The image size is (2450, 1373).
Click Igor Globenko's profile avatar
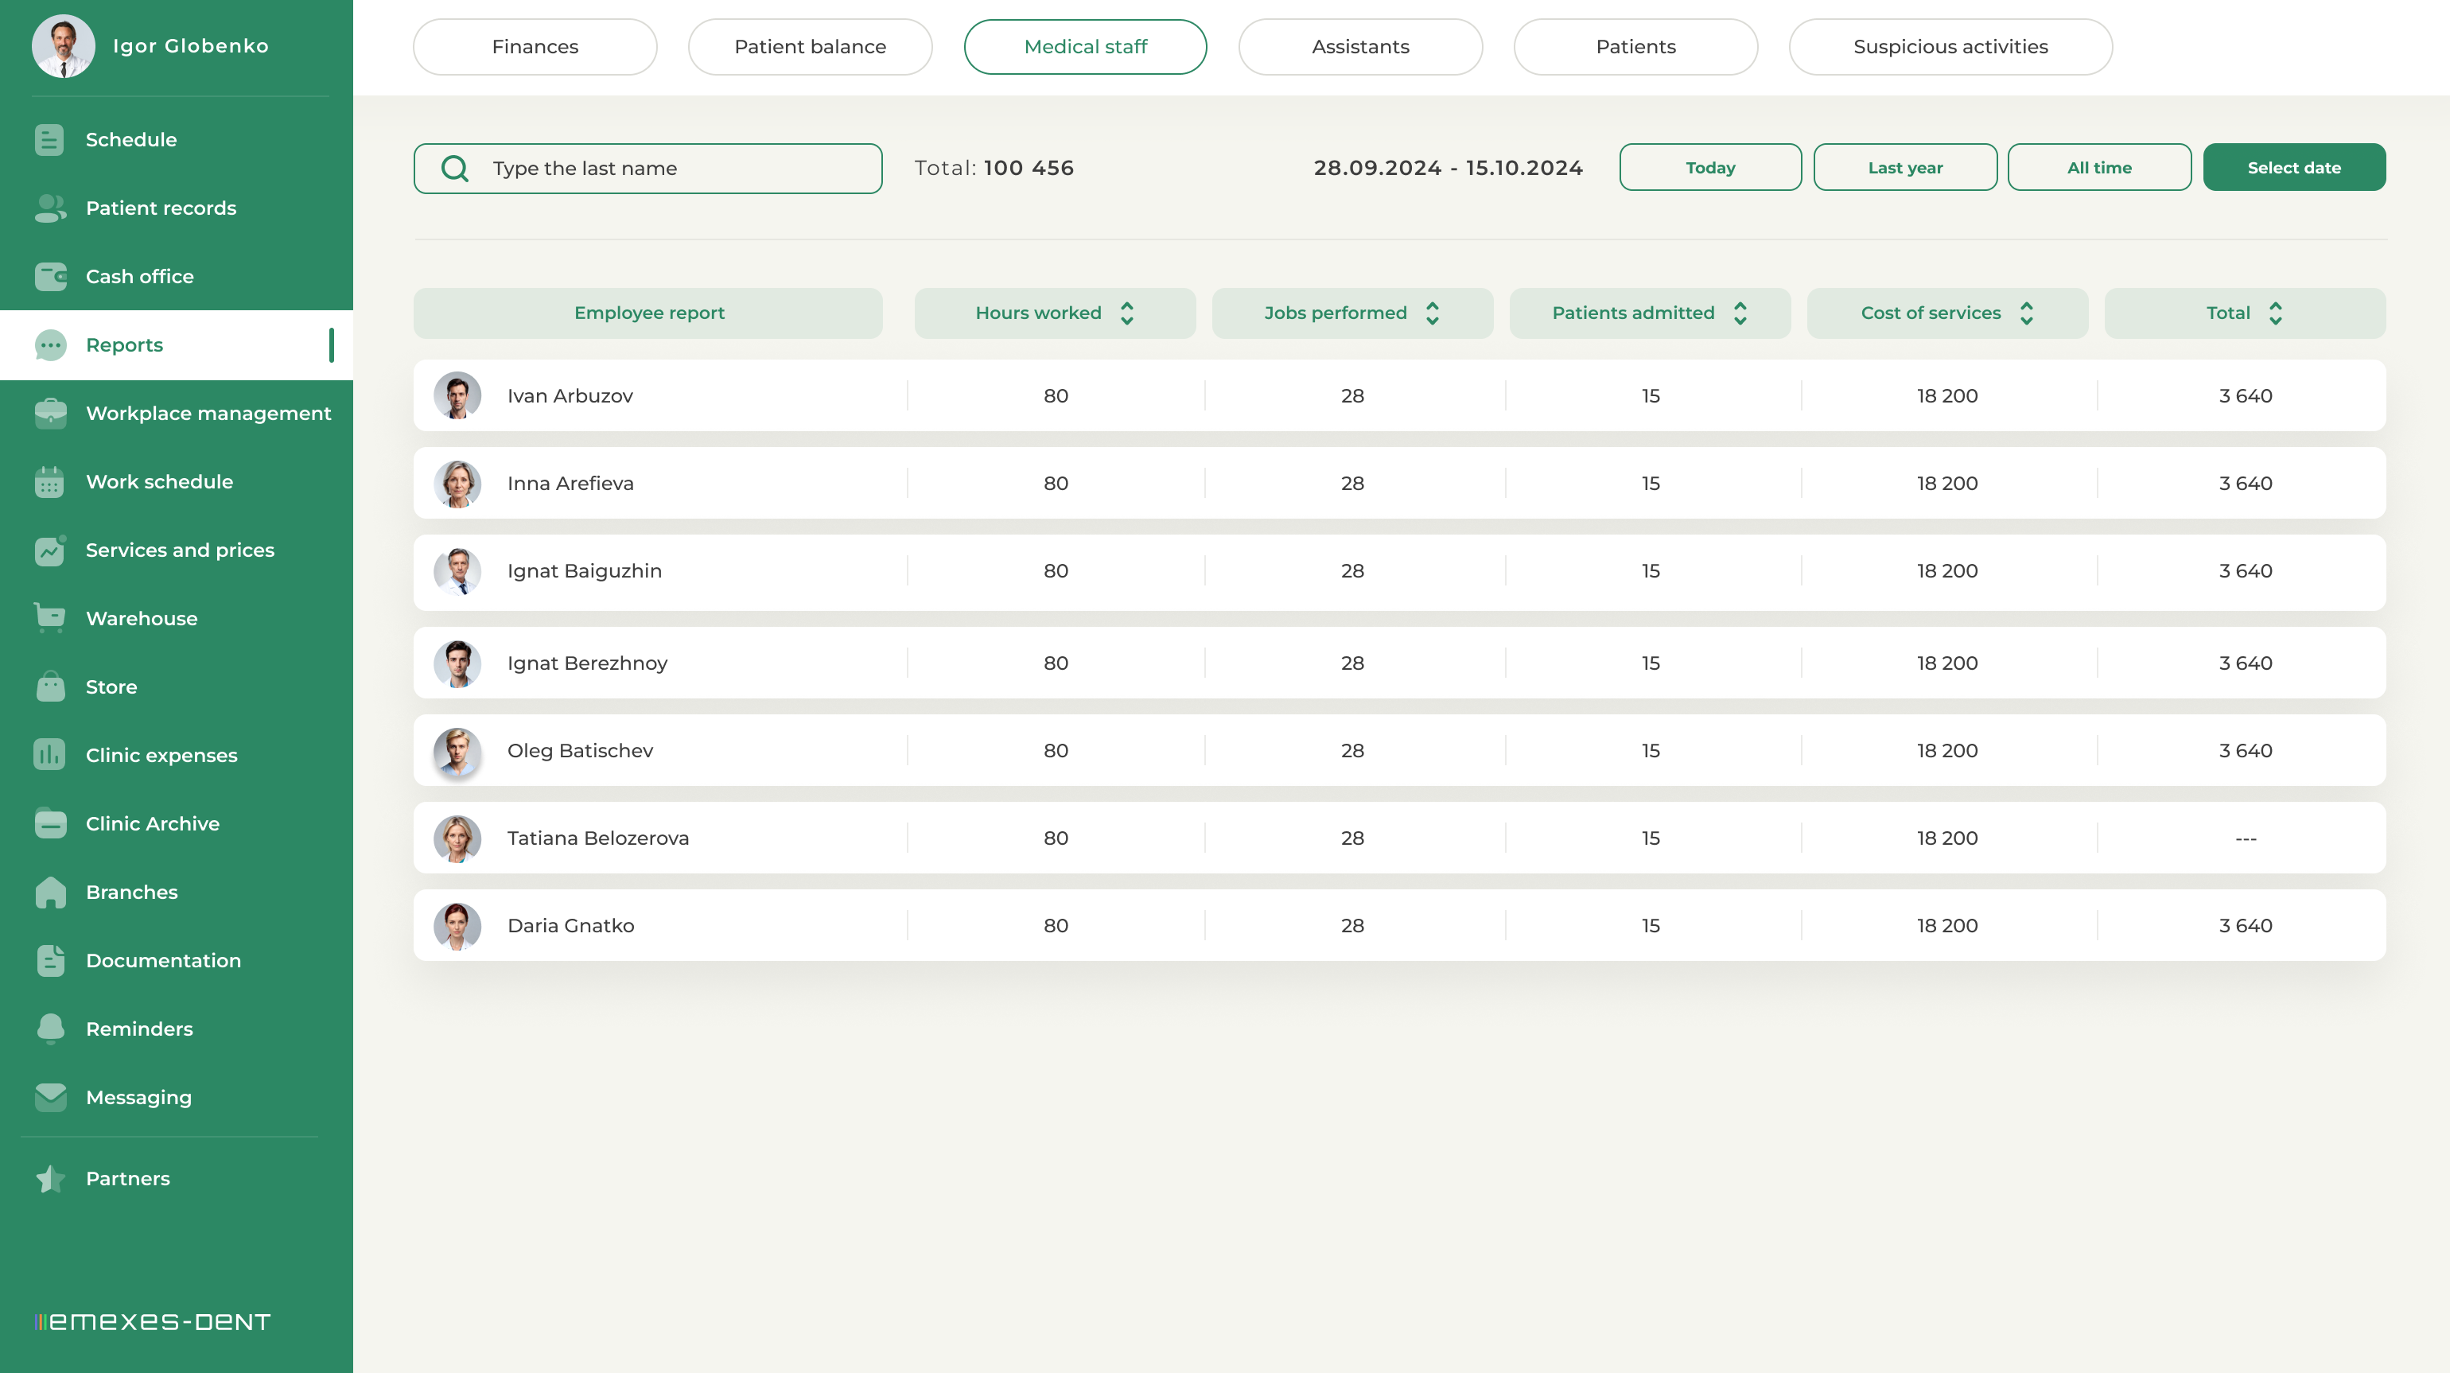pyautogui.click(x=63, y=45)
